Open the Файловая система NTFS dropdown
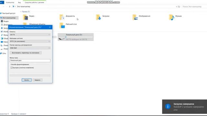The width and height of the screenshot is (207, 116). point(30,41)
